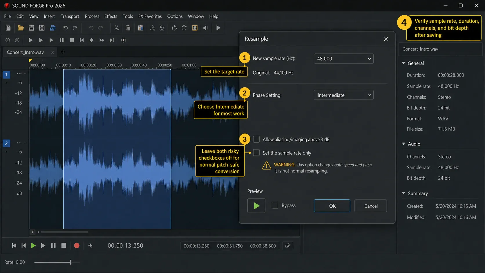Viewport: 485px width, 273px height.
Task: Click the hollow circle record-arm toggle in toolbar
Action: pyautogui.click(x=8, y=40)
